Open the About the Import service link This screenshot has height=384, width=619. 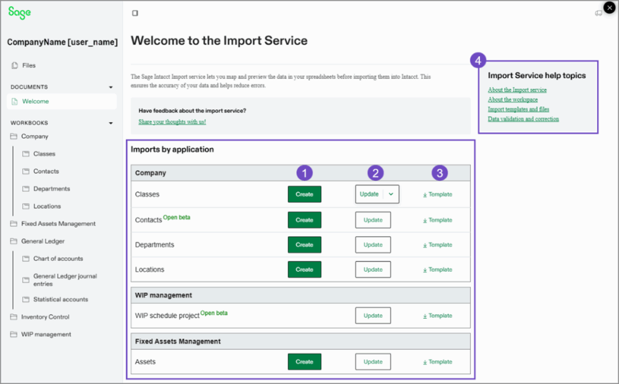click(x=516, y=90)
